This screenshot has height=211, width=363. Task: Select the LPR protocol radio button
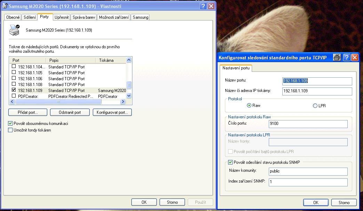tap(315, 105)
